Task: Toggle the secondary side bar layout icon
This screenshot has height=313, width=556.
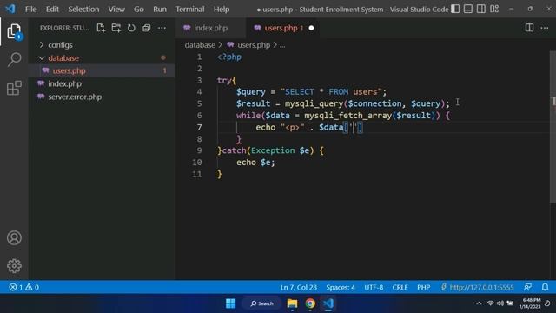Action: (481, 9)
